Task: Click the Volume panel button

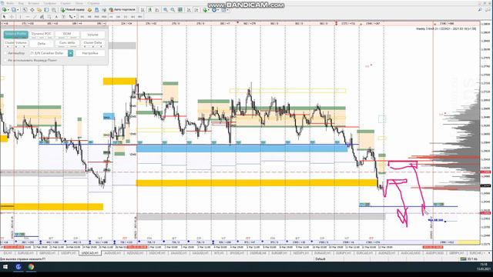Action: 92,34
